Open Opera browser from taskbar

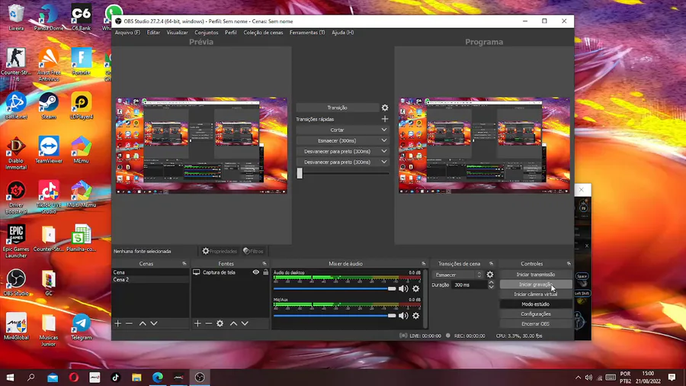[x=73, y=378]
